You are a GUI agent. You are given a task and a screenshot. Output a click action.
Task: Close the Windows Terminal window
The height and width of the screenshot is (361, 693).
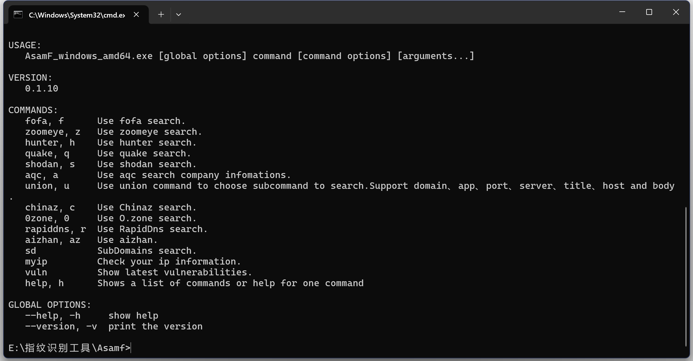coord(676,12)
